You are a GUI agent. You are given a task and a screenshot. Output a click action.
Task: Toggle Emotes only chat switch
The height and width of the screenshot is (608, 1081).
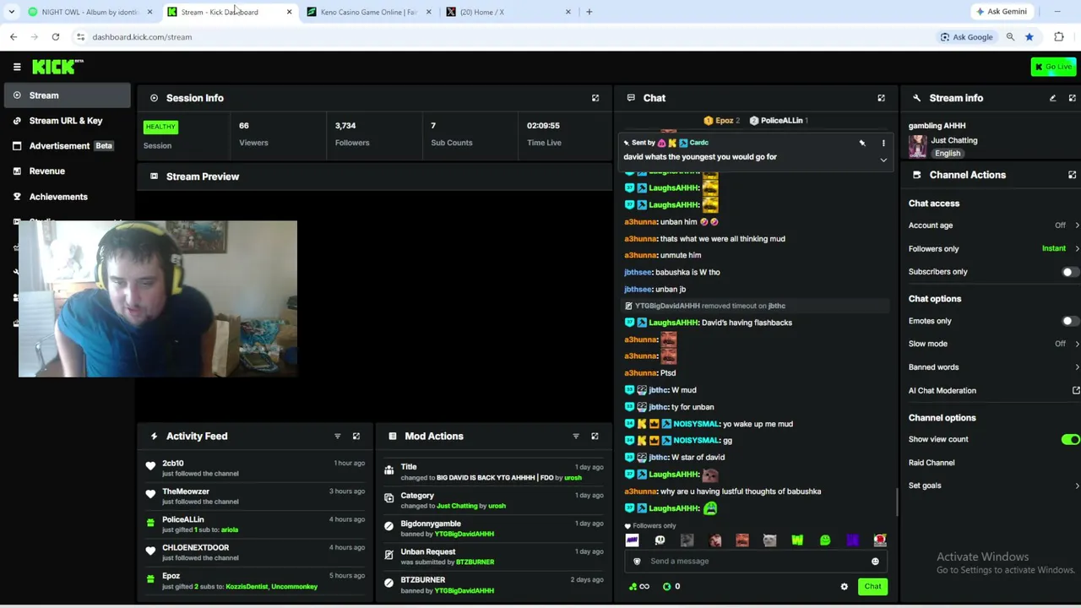click(x=1069, y=321)
